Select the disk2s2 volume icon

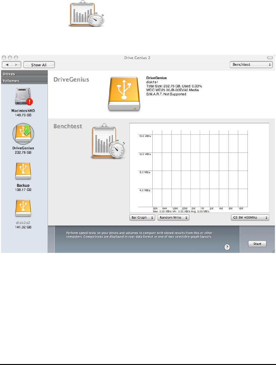click(x=23, y=208)
